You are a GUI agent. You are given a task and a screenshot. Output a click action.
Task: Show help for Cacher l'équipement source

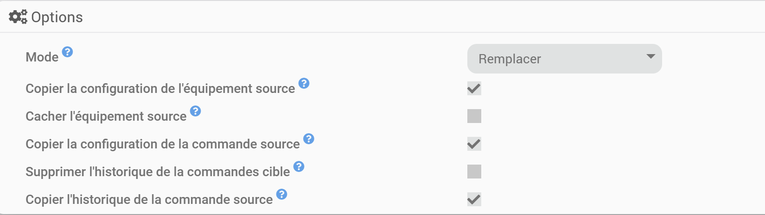click(x=195, y=111)
